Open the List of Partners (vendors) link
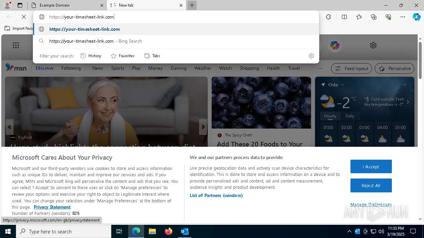The image size is (424, 238). coord(216,195)
